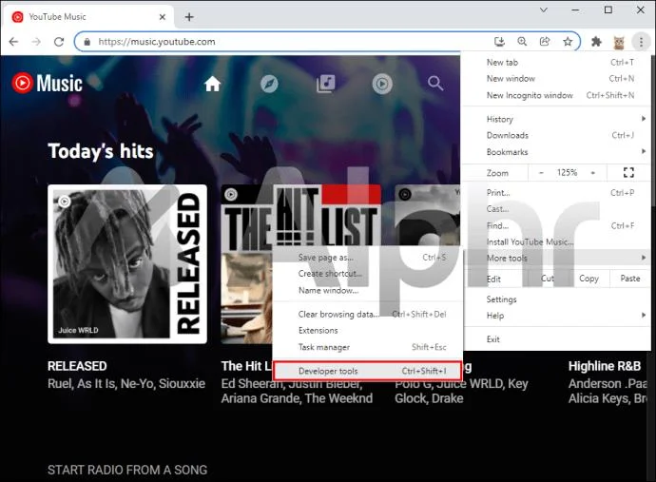Choose Find from Chrome menu
The height and width of the screenshot is (482, 656).
coord(556,226)
